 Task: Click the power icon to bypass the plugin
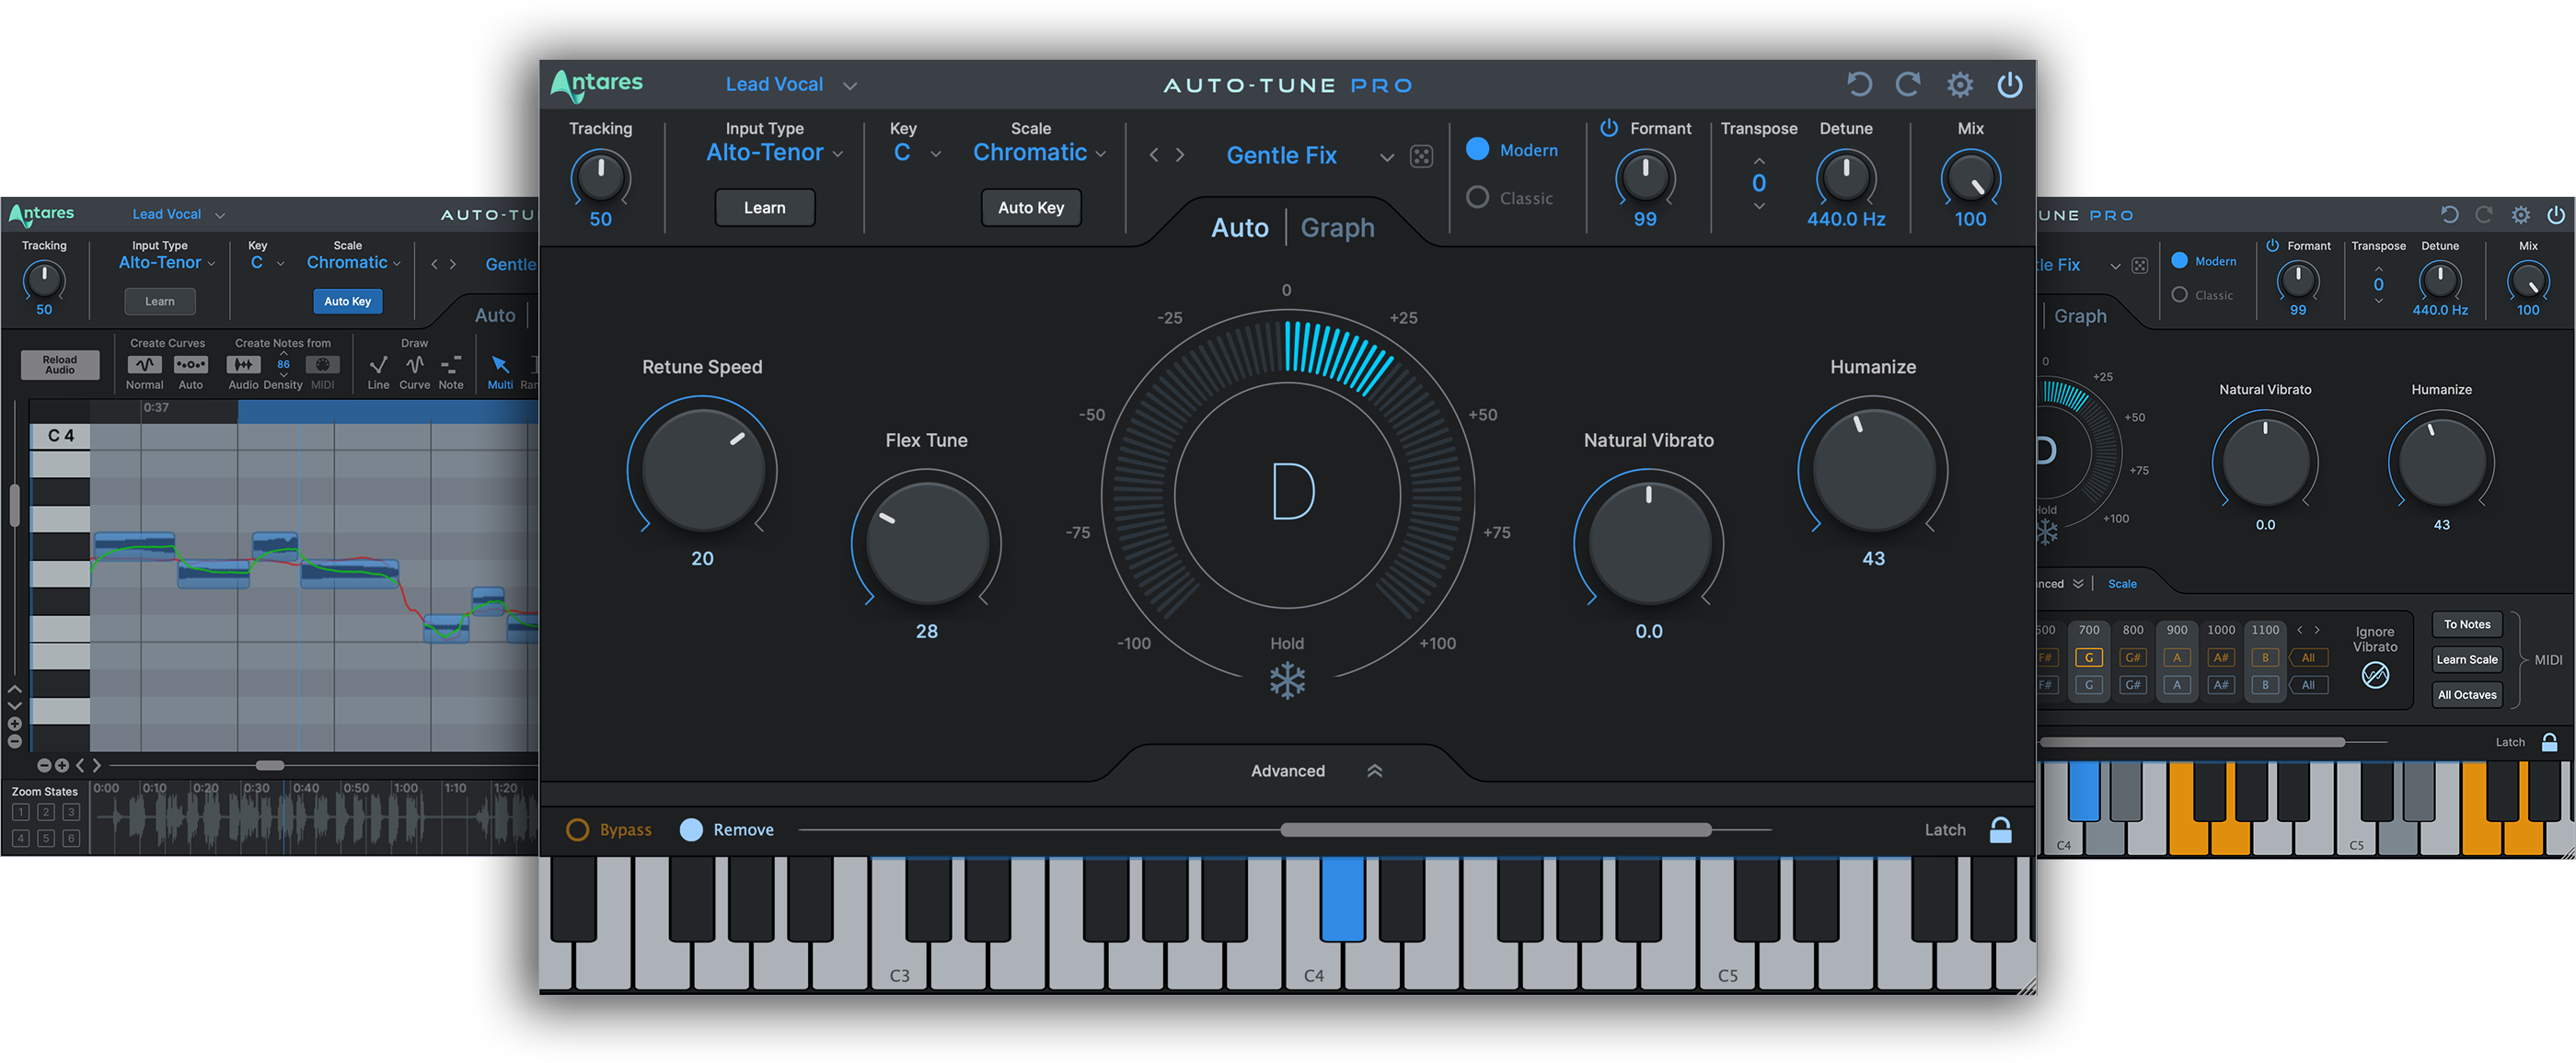(x=2009, y=84)
